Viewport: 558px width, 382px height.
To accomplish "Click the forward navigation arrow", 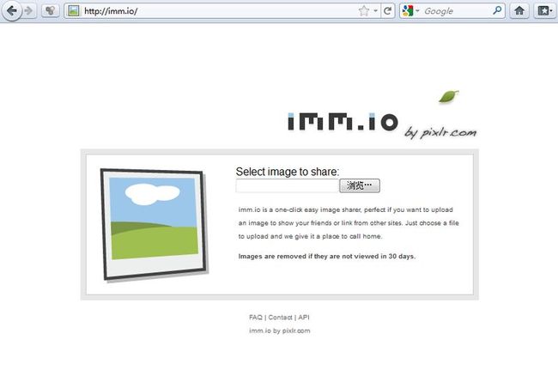I will pos(28,11).
